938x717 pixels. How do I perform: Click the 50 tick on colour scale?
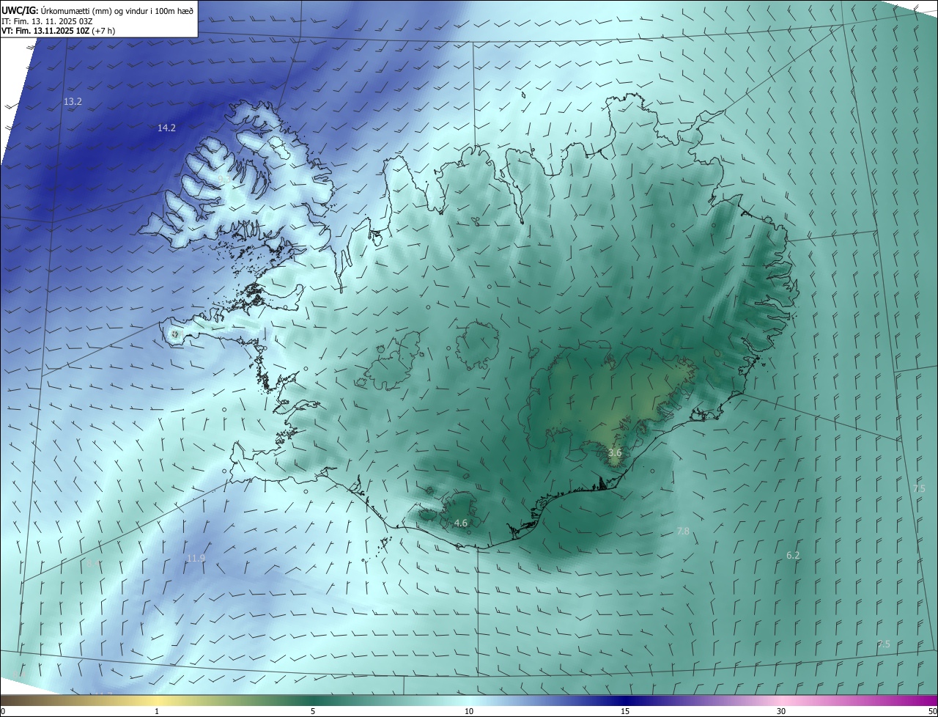point(932,712)
